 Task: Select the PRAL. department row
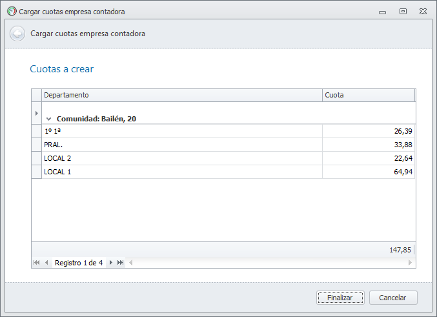point(181,145)
